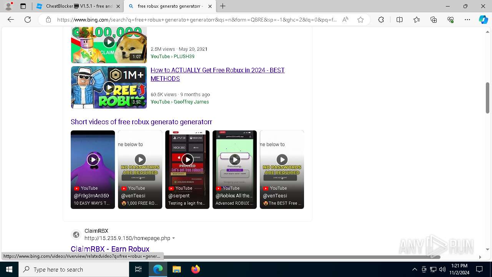Open the Windows Start menu
This screenshot has width=492, height=277.
point(9,269)
